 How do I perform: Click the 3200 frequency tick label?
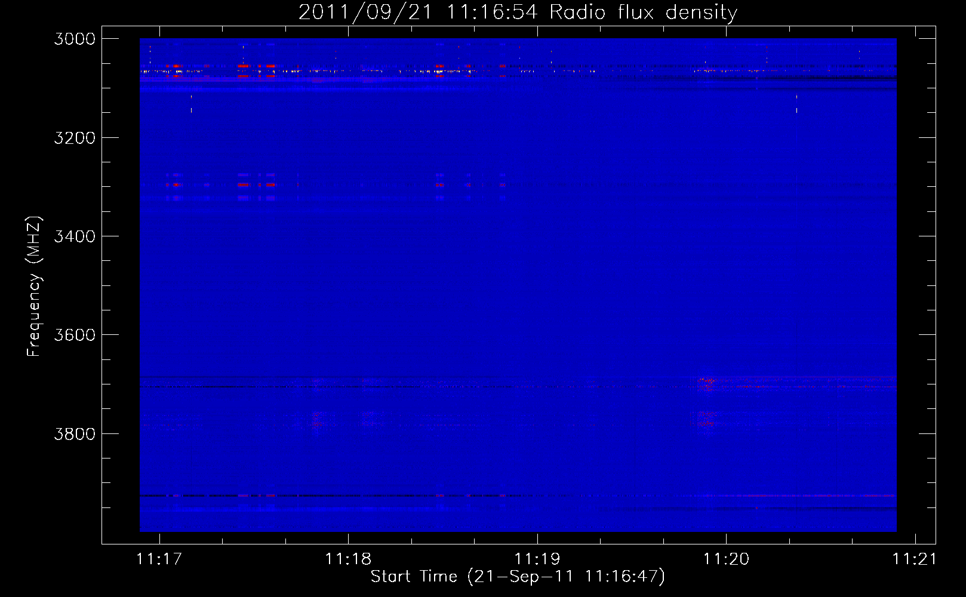pyautogui.click(x=75, y=138)
